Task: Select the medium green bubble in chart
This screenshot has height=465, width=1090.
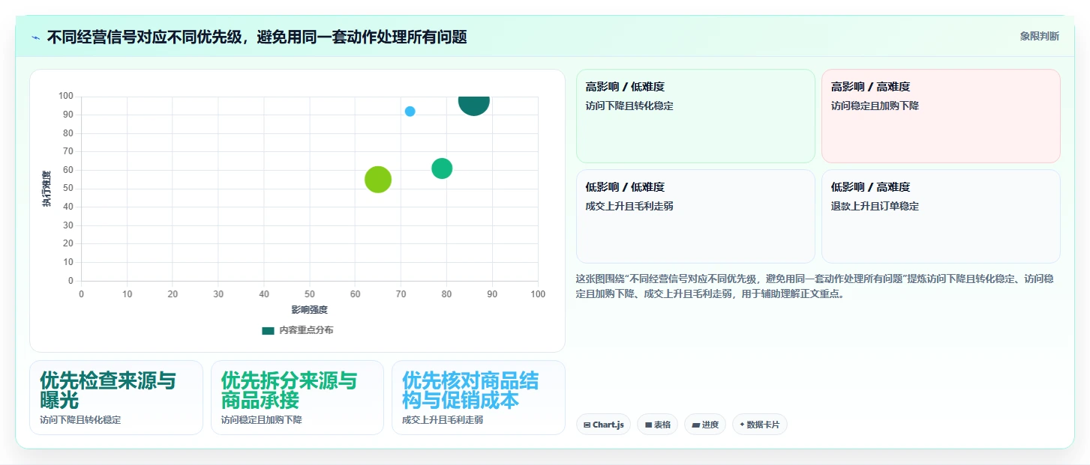Action: (x=442, y=169)
